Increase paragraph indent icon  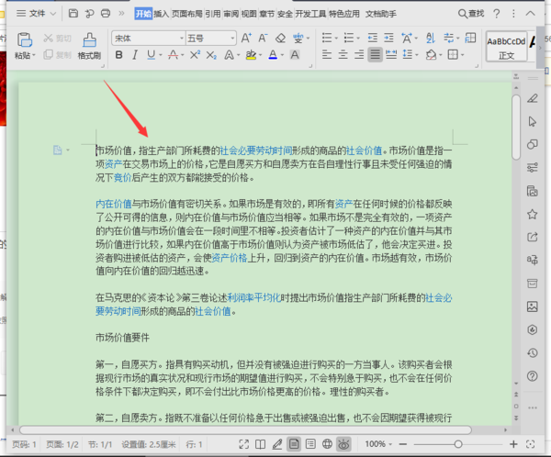tap(388, 38)
